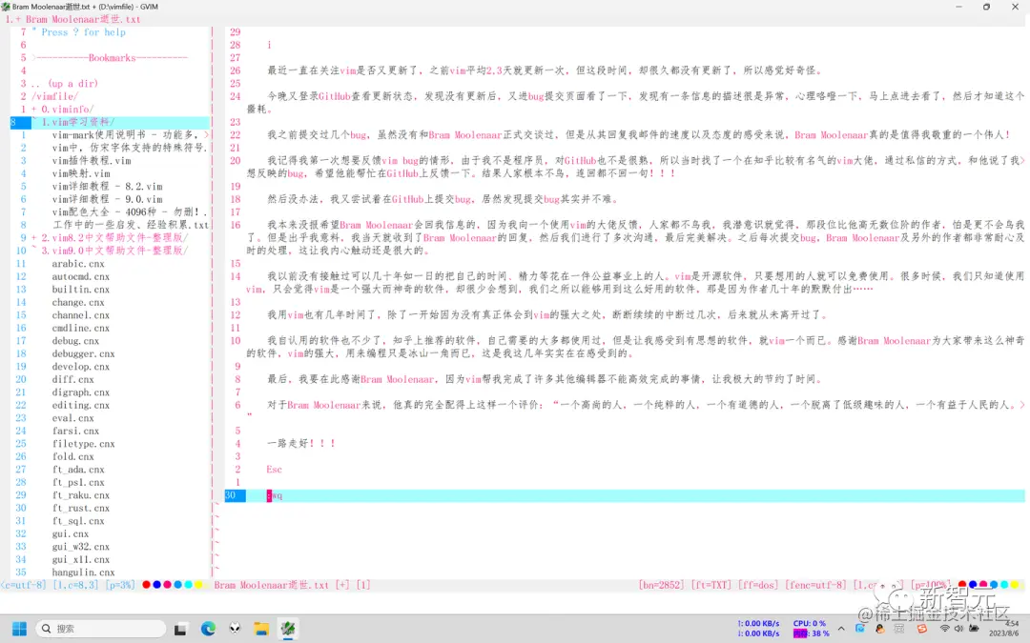The height and width of the screenshot is (643, 1030).
Task: Maximize the GVIM window
Action: tap(987, 7)
